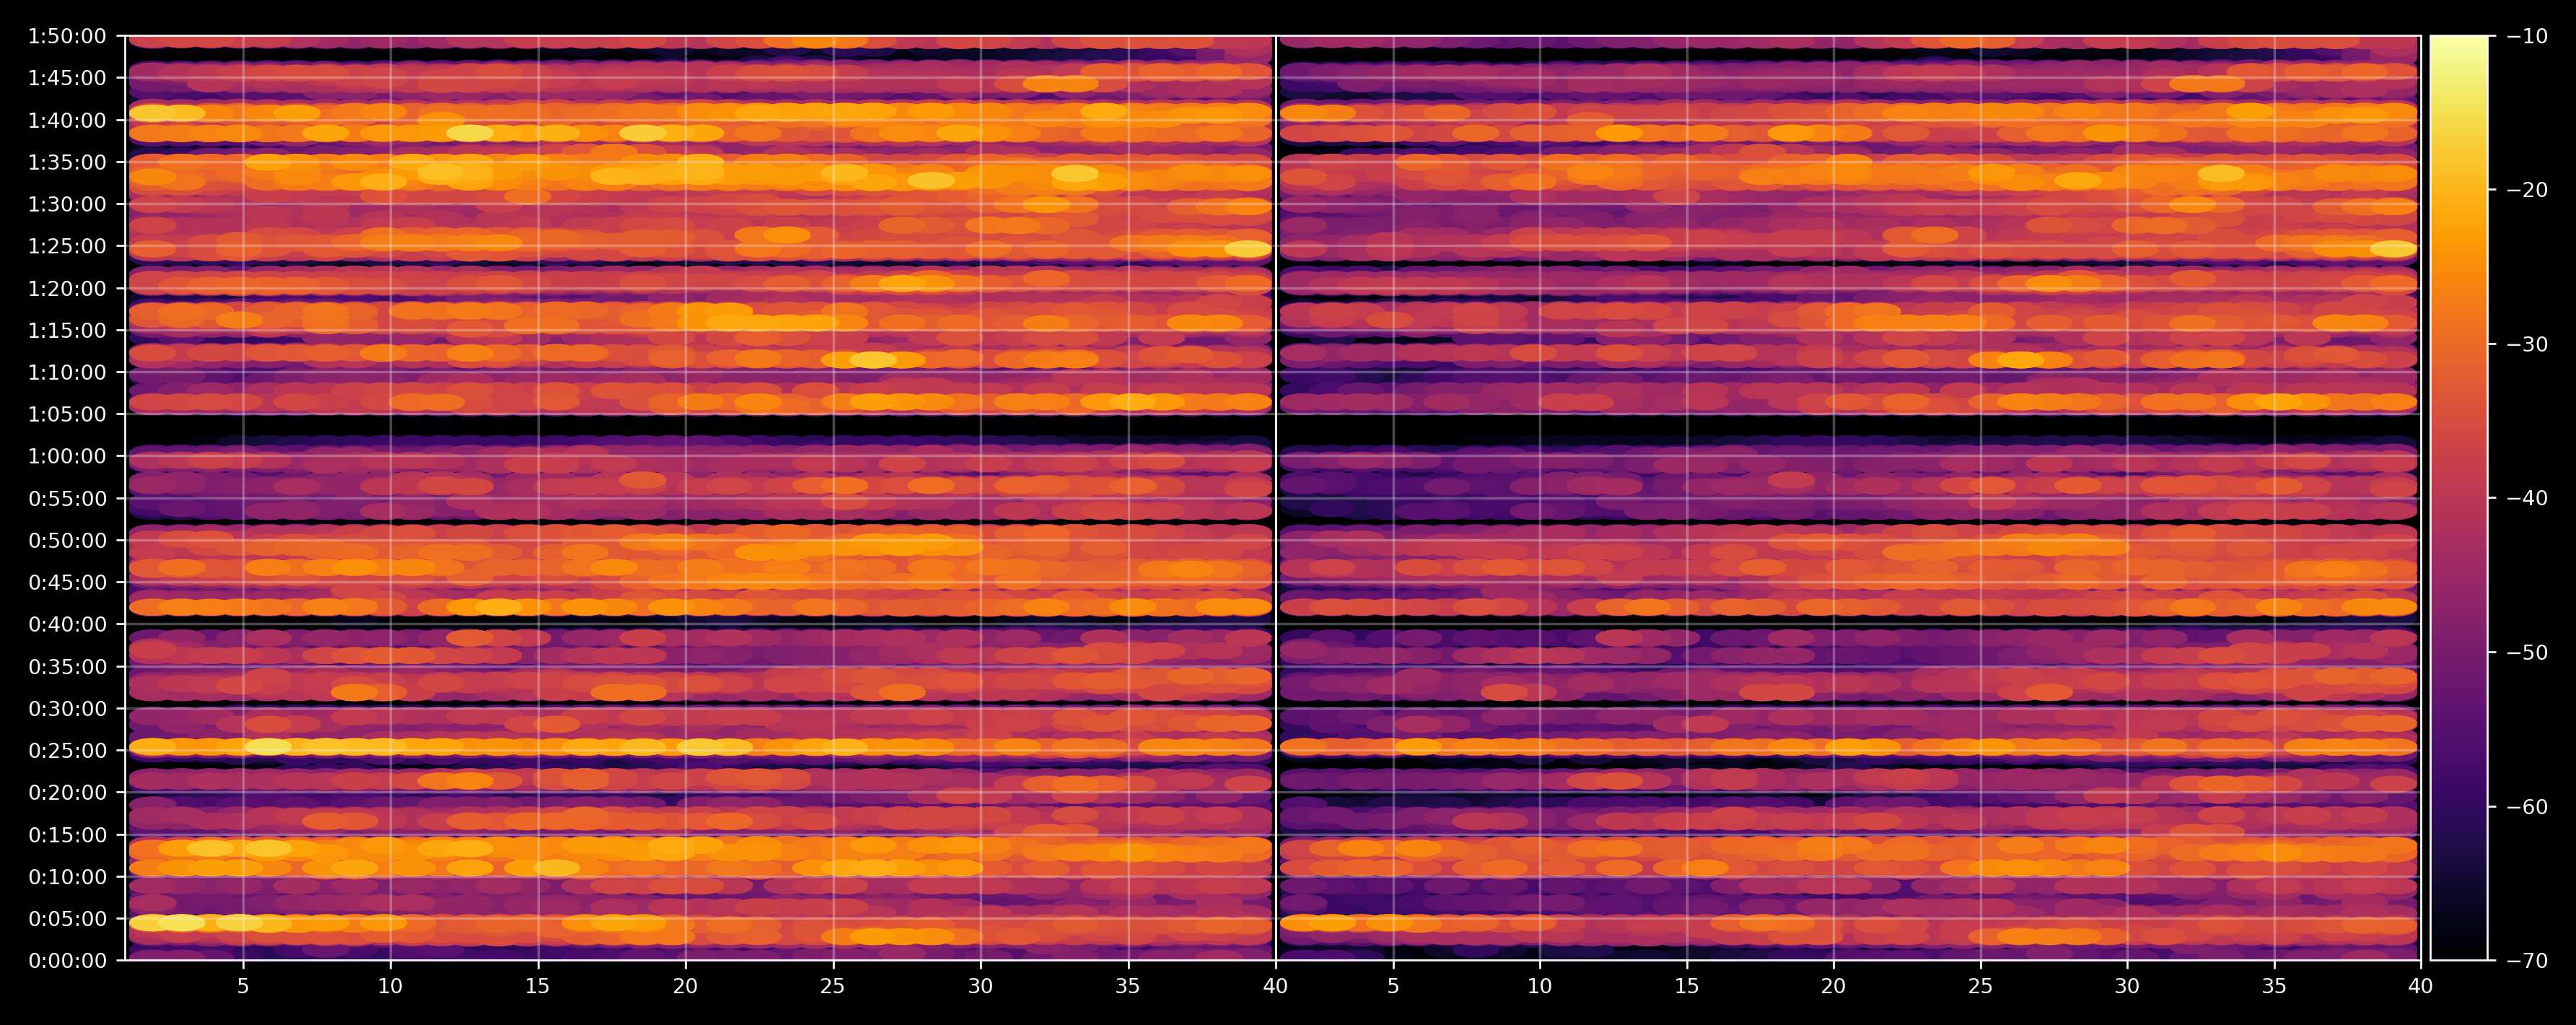Click the 1:25:00 time axis label

[66, 247]
